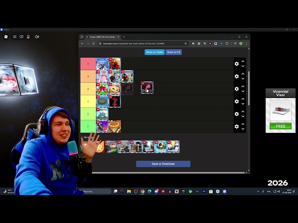Open Microsoft Edge from taskbar
The width and height of the screenshot is (298, 223).
coord(149,191)
